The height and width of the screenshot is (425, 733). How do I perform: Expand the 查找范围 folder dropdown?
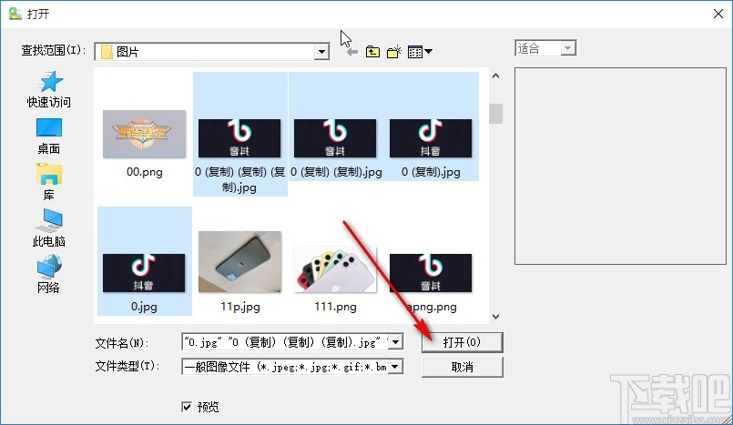[x=321, y=52]
